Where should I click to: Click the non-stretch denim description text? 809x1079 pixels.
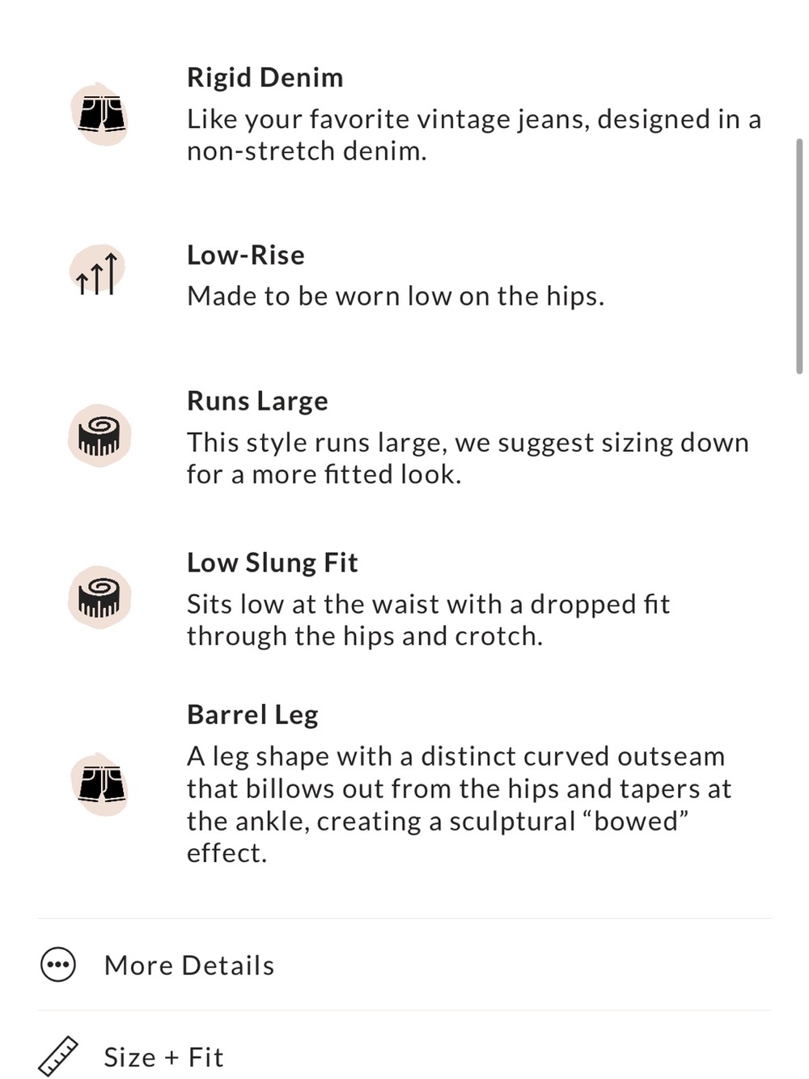click(x=474, y=135)
